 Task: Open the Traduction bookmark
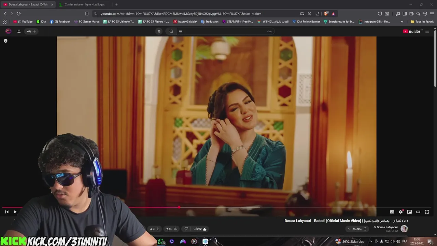210,22
